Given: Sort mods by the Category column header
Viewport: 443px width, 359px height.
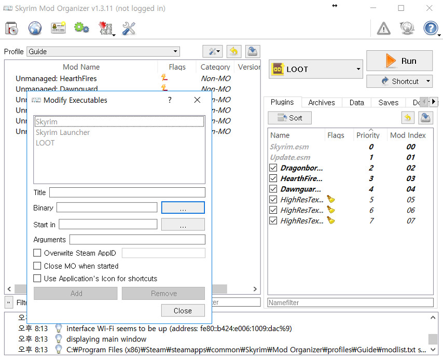Looking at the screenshot, I should click(215, 66).
